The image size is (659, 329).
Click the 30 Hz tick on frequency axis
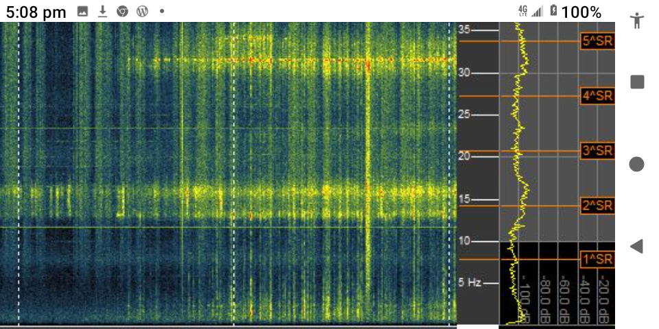(x=465, y=72)
